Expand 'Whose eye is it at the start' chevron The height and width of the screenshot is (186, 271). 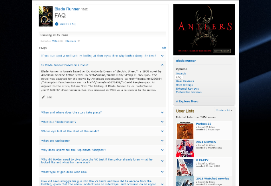click(162, 131)
